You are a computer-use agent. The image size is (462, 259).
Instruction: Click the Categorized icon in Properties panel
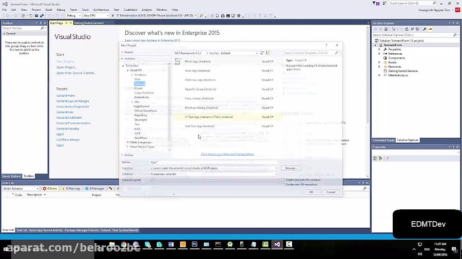tap(375, 158)
